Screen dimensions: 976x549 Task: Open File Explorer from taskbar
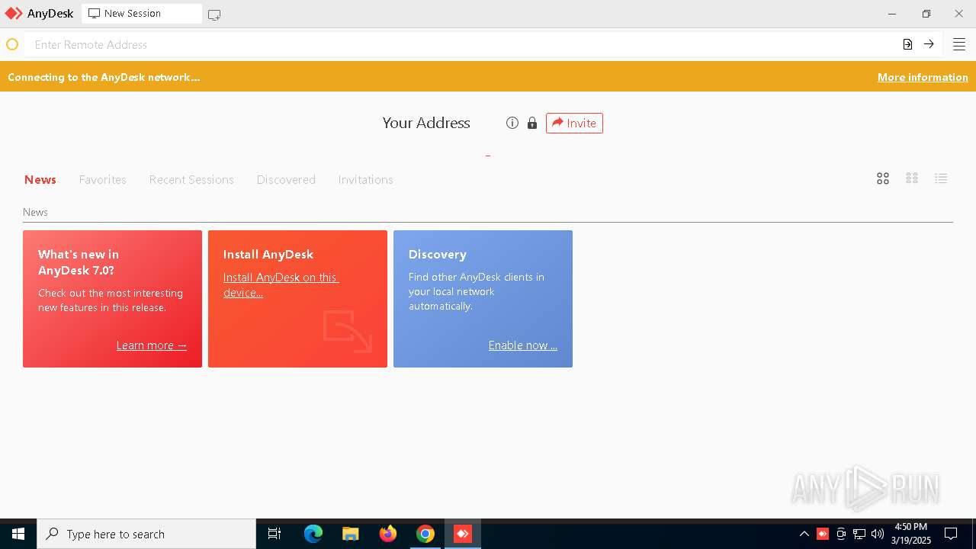[351, 534]
